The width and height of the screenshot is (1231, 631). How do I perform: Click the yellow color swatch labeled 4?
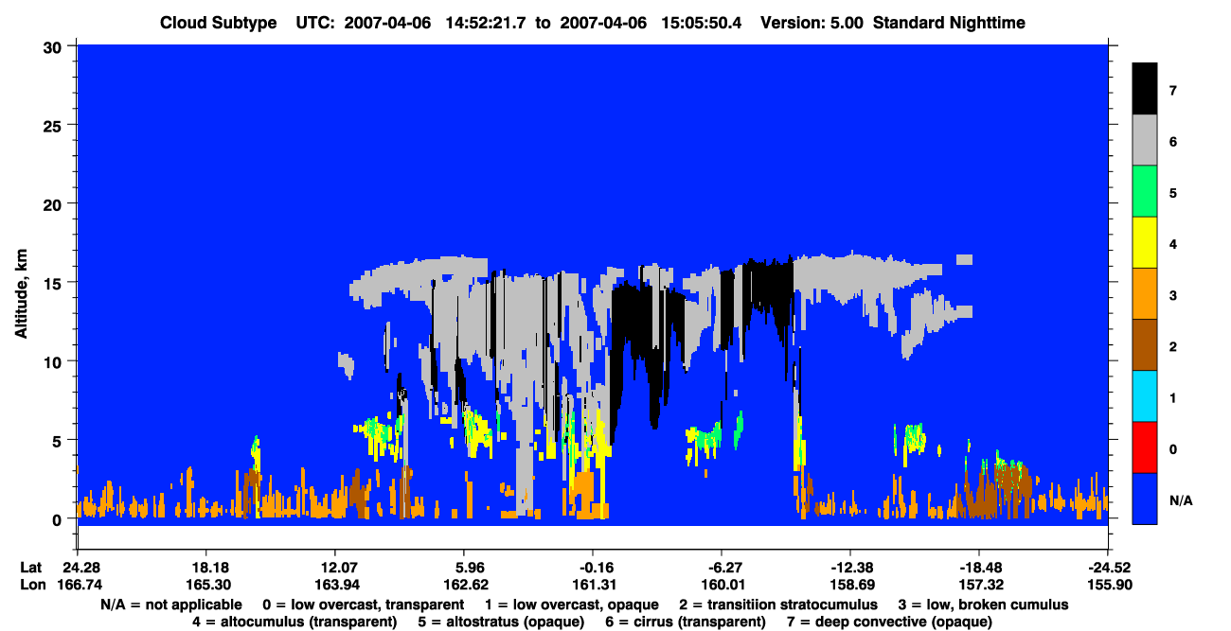1145,242
